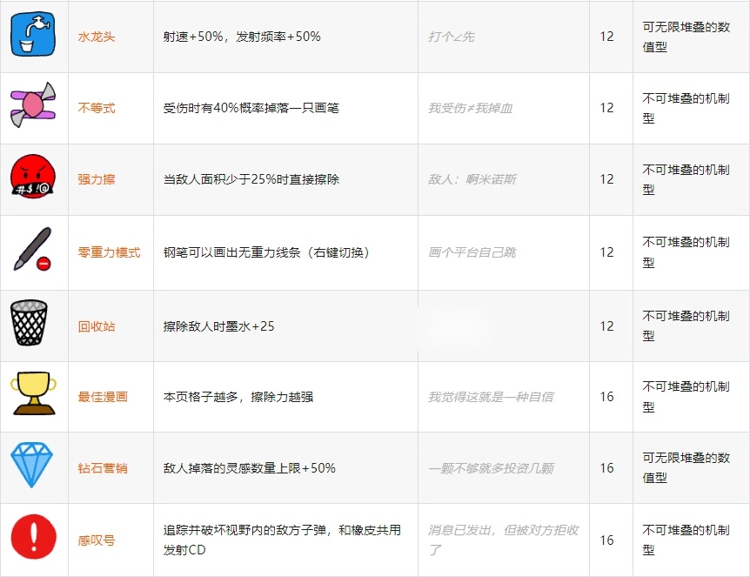The image size is (750, 577).
Task: Open the 回收站 item link
Action: point(97,326)
